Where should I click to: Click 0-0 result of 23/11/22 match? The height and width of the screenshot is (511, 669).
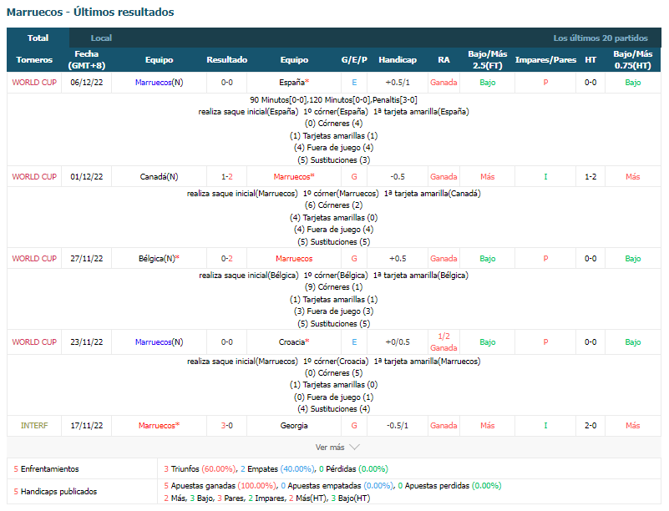(227, 342)
